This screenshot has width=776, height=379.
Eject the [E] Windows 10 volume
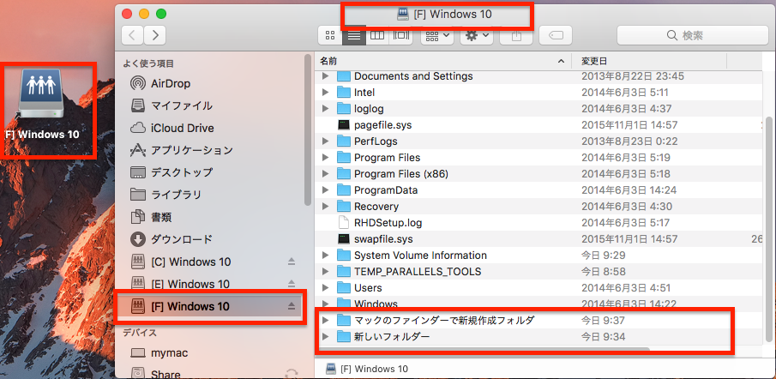pos(292,284)
